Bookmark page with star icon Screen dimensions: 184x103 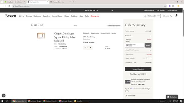(x=165, y=6)
